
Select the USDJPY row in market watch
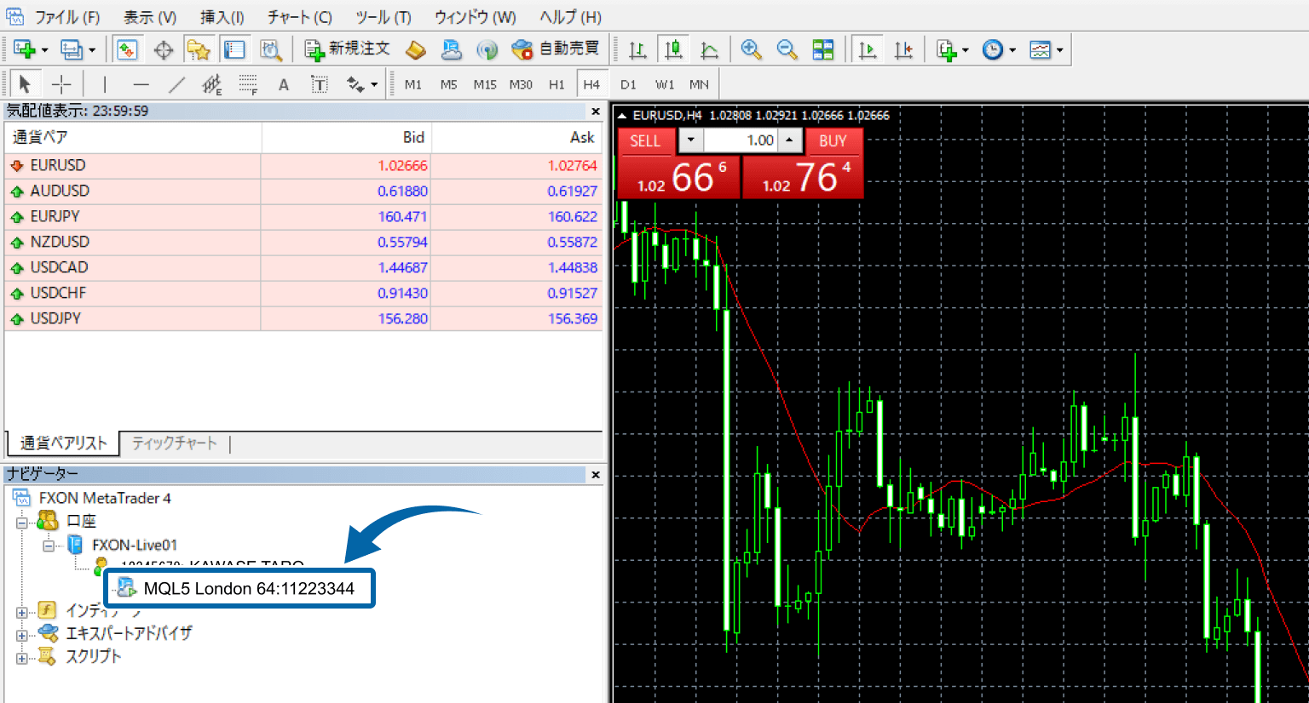coord(303,319)
